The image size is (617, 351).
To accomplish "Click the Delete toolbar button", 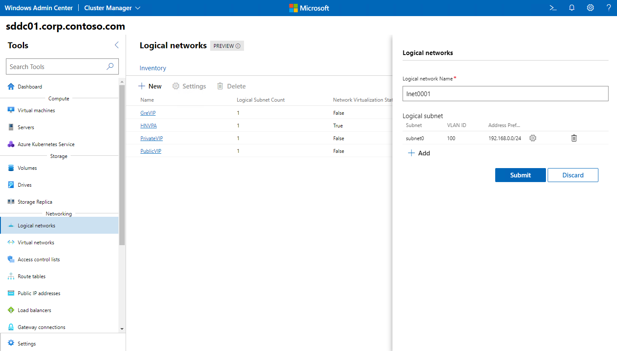I will pos(231,86).
